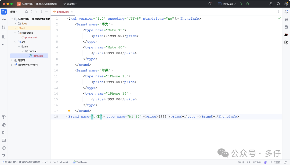The width and height of the screenshot is (290, 165).
Task: Open Code With Me user icon
Action: [271, 4]
